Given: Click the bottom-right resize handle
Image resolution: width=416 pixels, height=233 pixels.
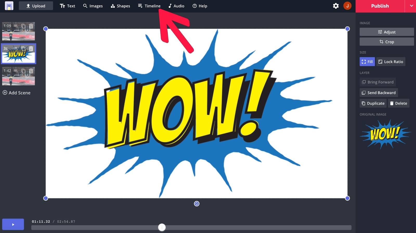Looking at the screenshot, I should (347, 198).
